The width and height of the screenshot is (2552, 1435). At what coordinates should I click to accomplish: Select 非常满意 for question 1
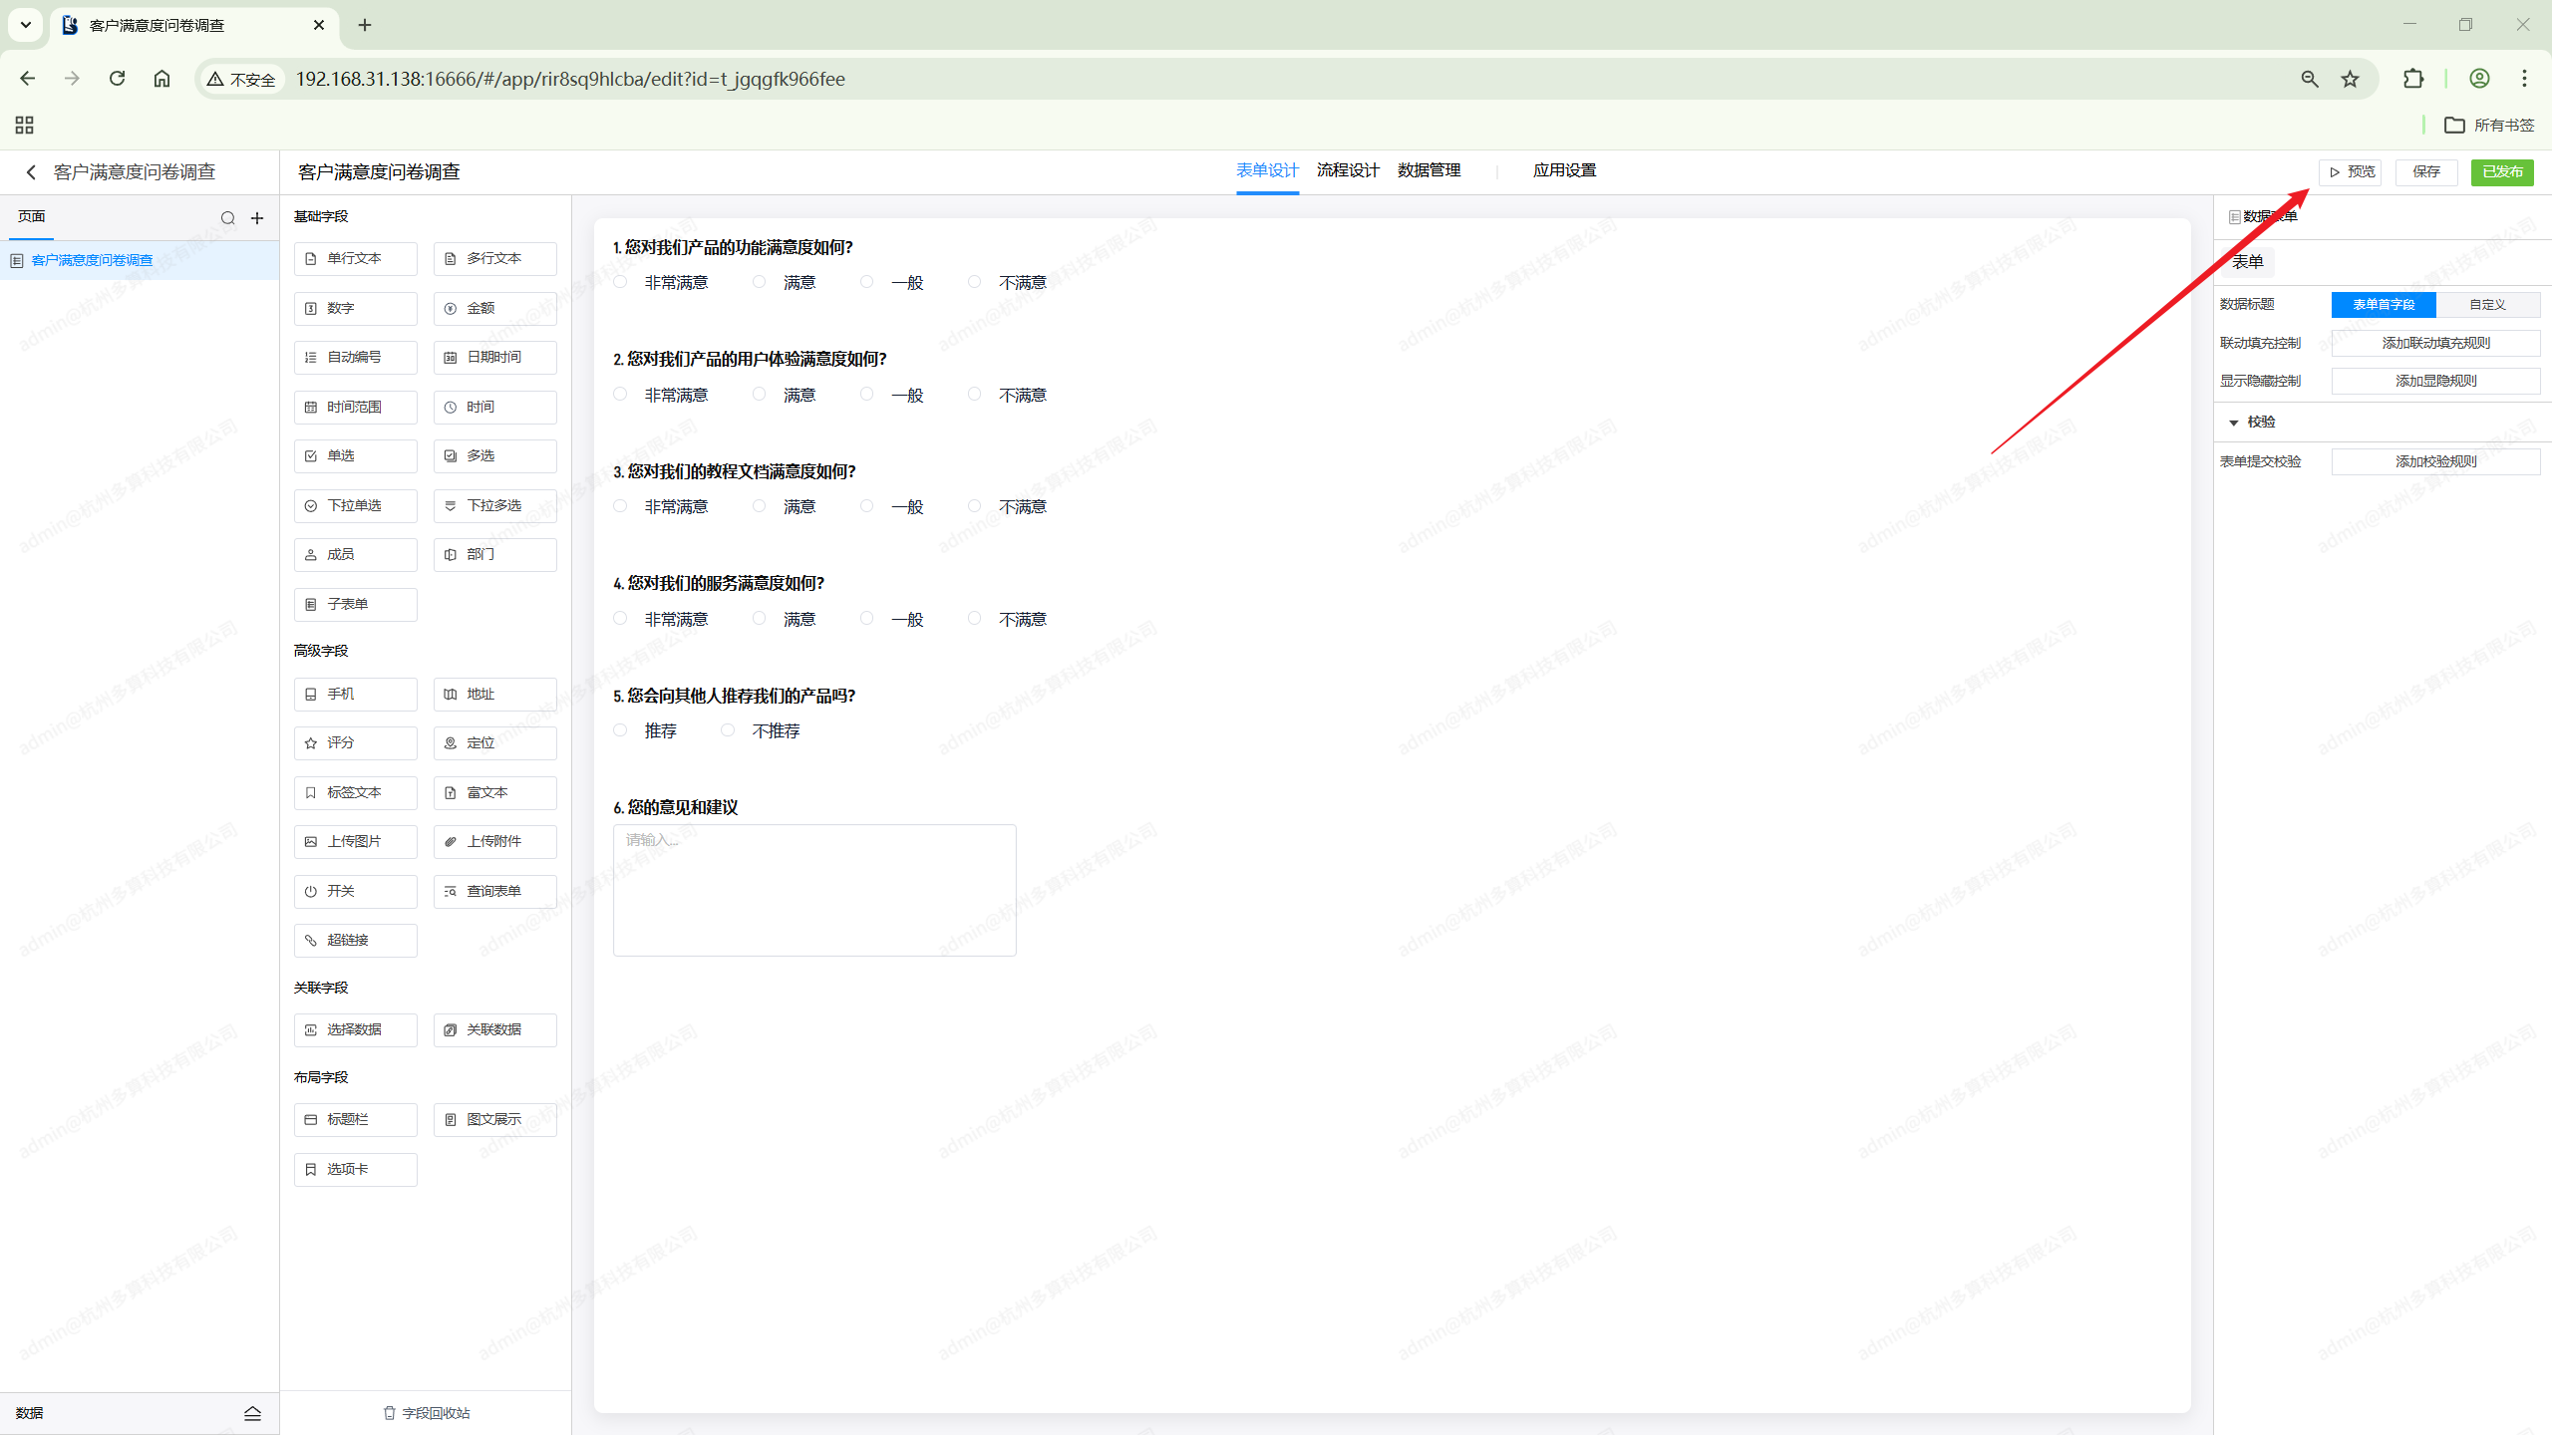(x=620, y=283)
